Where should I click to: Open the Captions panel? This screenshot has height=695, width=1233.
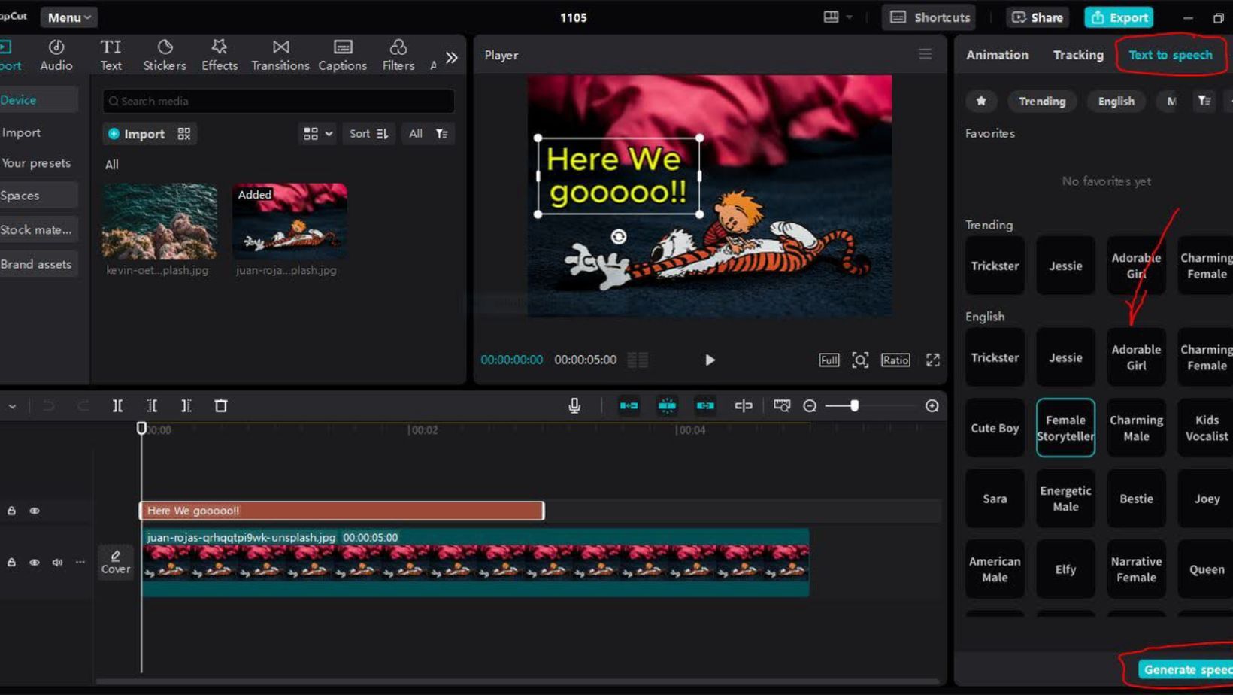click(343, 55)
